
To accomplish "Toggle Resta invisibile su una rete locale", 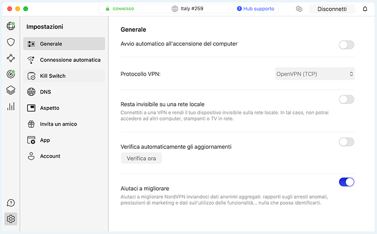I will pyautogui.click(x=346, y=100).
